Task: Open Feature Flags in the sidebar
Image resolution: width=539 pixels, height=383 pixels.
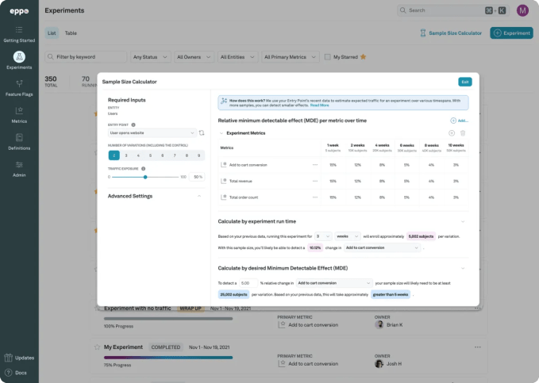Action: (19, 89)
